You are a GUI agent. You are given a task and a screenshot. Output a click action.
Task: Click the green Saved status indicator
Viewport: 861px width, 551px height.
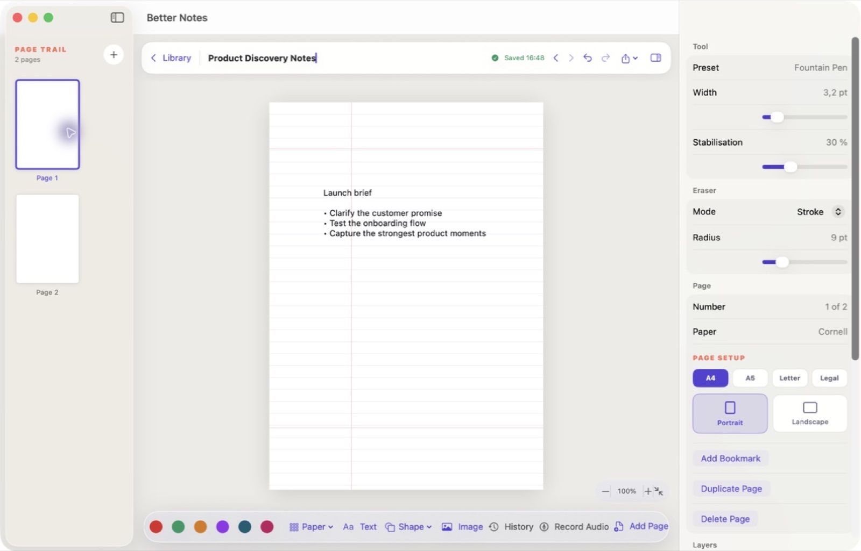pos(518,58)
